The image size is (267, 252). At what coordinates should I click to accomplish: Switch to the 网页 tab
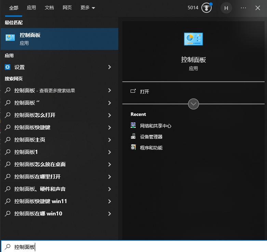67,8
